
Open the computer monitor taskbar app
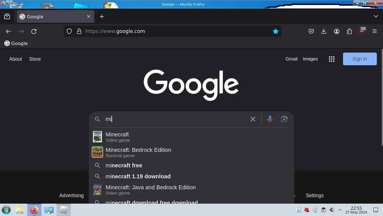[49, 210]
